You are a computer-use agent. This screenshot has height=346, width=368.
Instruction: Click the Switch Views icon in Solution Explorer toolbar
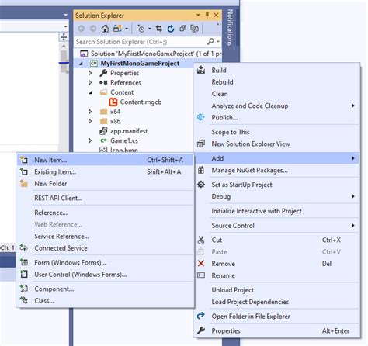pyautogui.click(x=117, y=29)
